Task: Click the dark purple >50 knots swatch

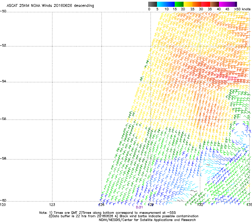Action: click(236, 4)
